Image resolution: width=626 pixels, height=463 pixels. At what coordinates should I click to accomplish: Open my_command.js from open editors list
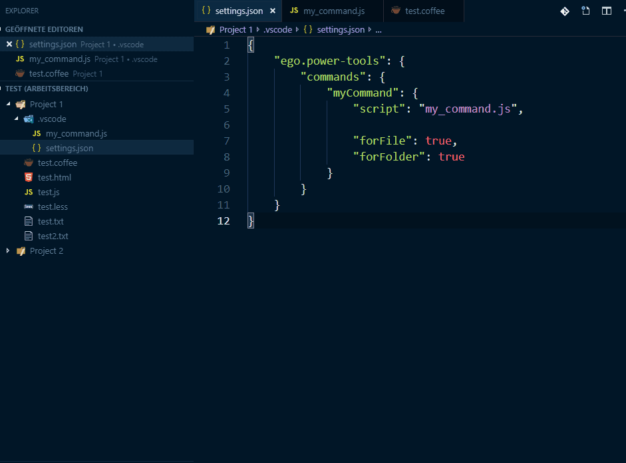tap(96, 59)
